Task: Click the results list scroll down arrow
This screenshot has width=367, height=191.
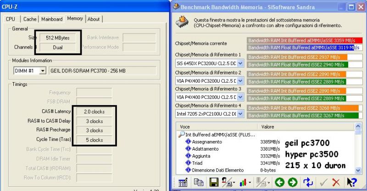Action: 358,170
